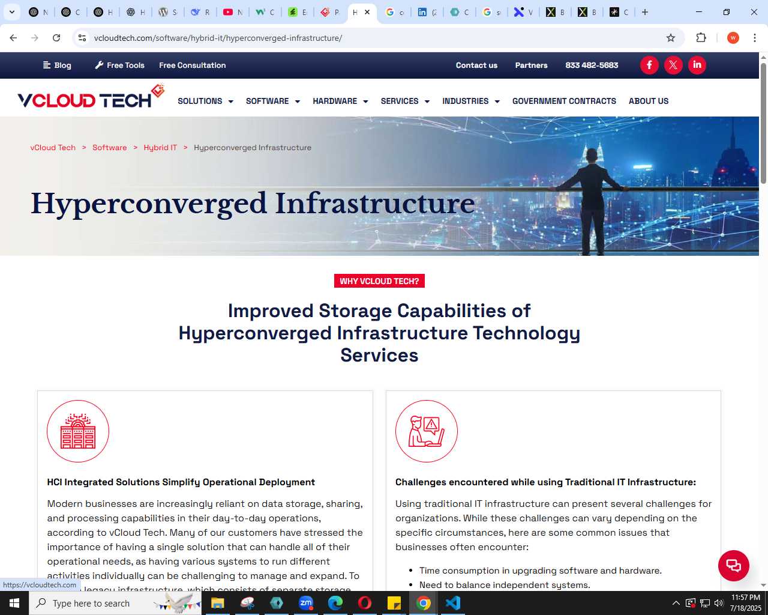
Task: Open File Explorer from taskbar
Action: [x=217, y=603]
